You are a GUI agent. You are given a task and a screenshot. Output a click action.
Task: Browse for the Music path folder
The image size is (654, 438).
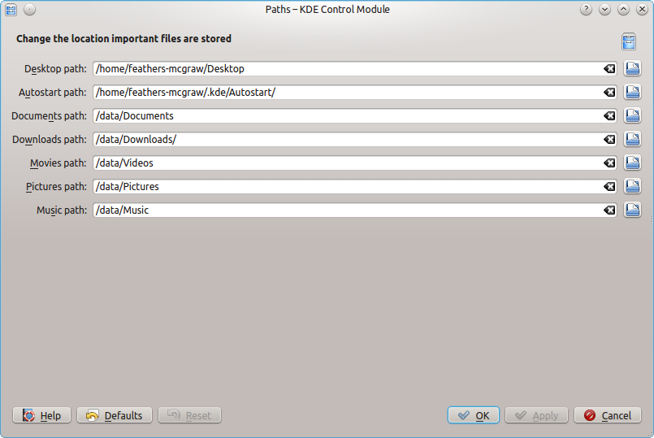tap(632, 210)
